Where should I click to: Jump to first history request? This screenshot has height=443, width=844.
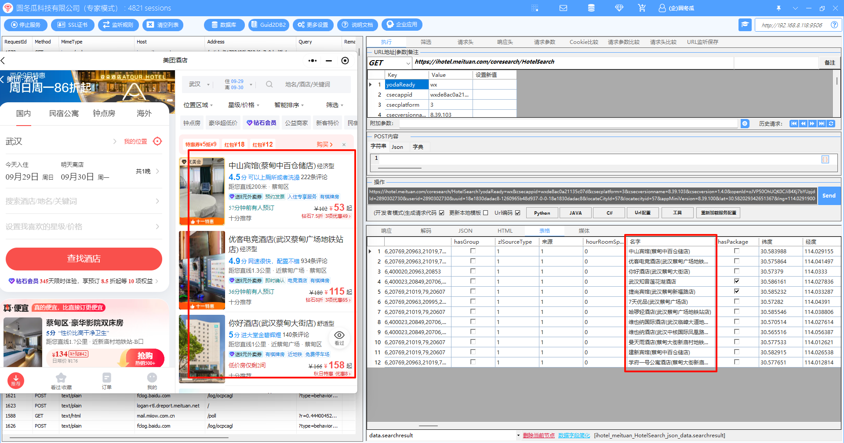tap(793, 123)
